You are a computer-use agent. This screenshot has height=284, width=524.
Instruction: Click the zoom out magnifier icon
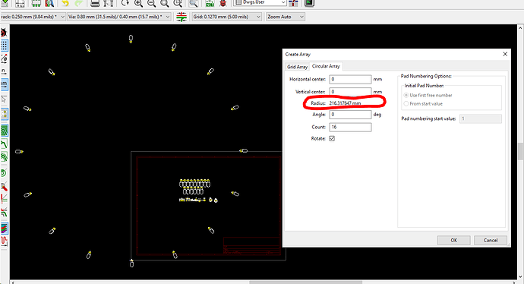(151, 3)
